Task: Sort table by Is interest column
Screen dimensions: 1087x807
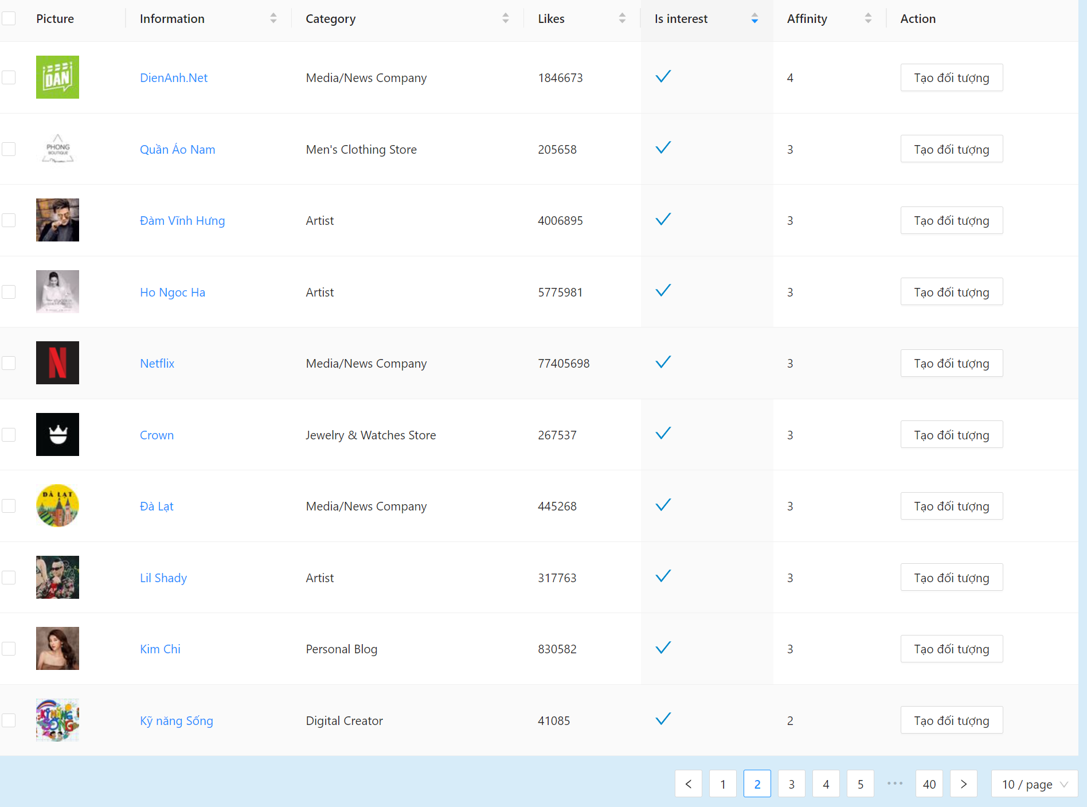Action: pyautogui.click(x=755, y=18)
